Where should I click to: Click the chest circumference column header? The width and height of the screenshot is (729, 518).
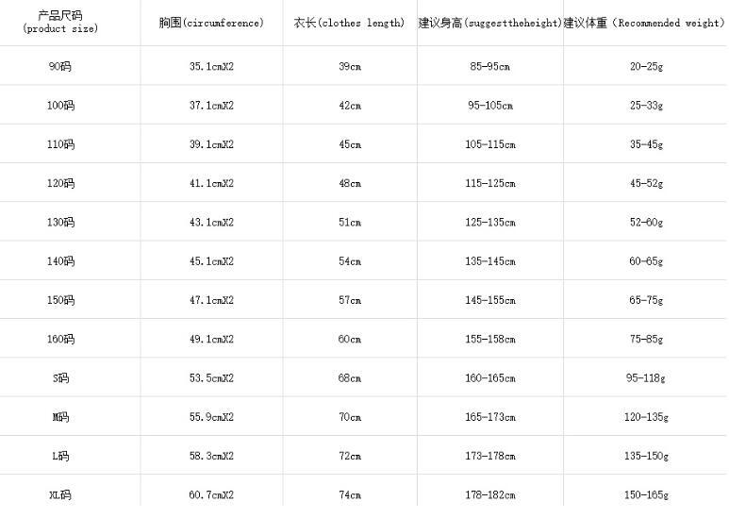point(211,23)
